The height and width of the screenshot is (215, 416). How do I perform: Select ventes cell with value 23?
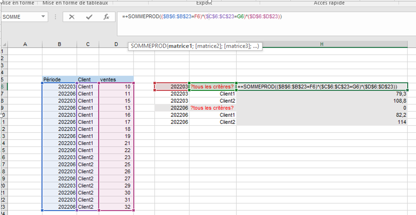point(116,157)
